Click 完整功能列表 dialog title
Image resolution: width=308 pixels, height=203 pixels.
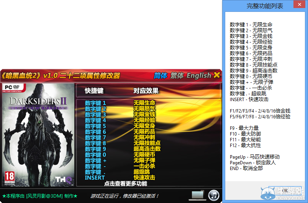(x=265, y=6)
